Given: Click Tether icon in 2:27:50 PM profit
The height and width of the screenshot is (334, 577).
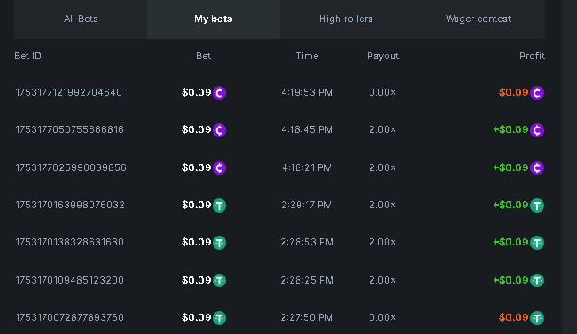Looking at the screenshot, I should pos(537,318).
